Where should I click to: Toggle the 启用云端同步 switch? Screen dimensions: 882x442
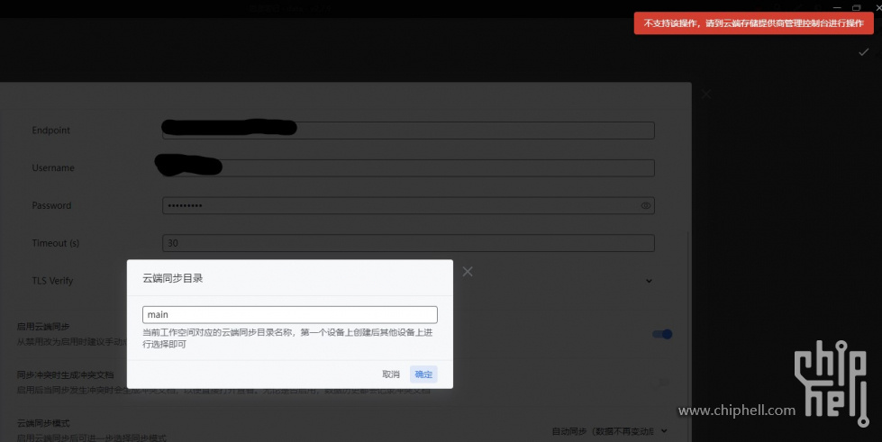(662, 334)
